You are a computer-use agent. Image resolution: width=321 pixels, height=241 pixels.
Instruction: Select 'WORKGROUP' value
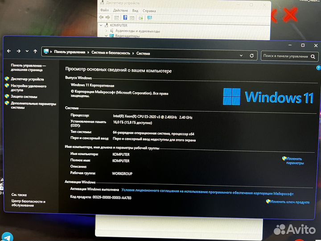tap(122, 174)
